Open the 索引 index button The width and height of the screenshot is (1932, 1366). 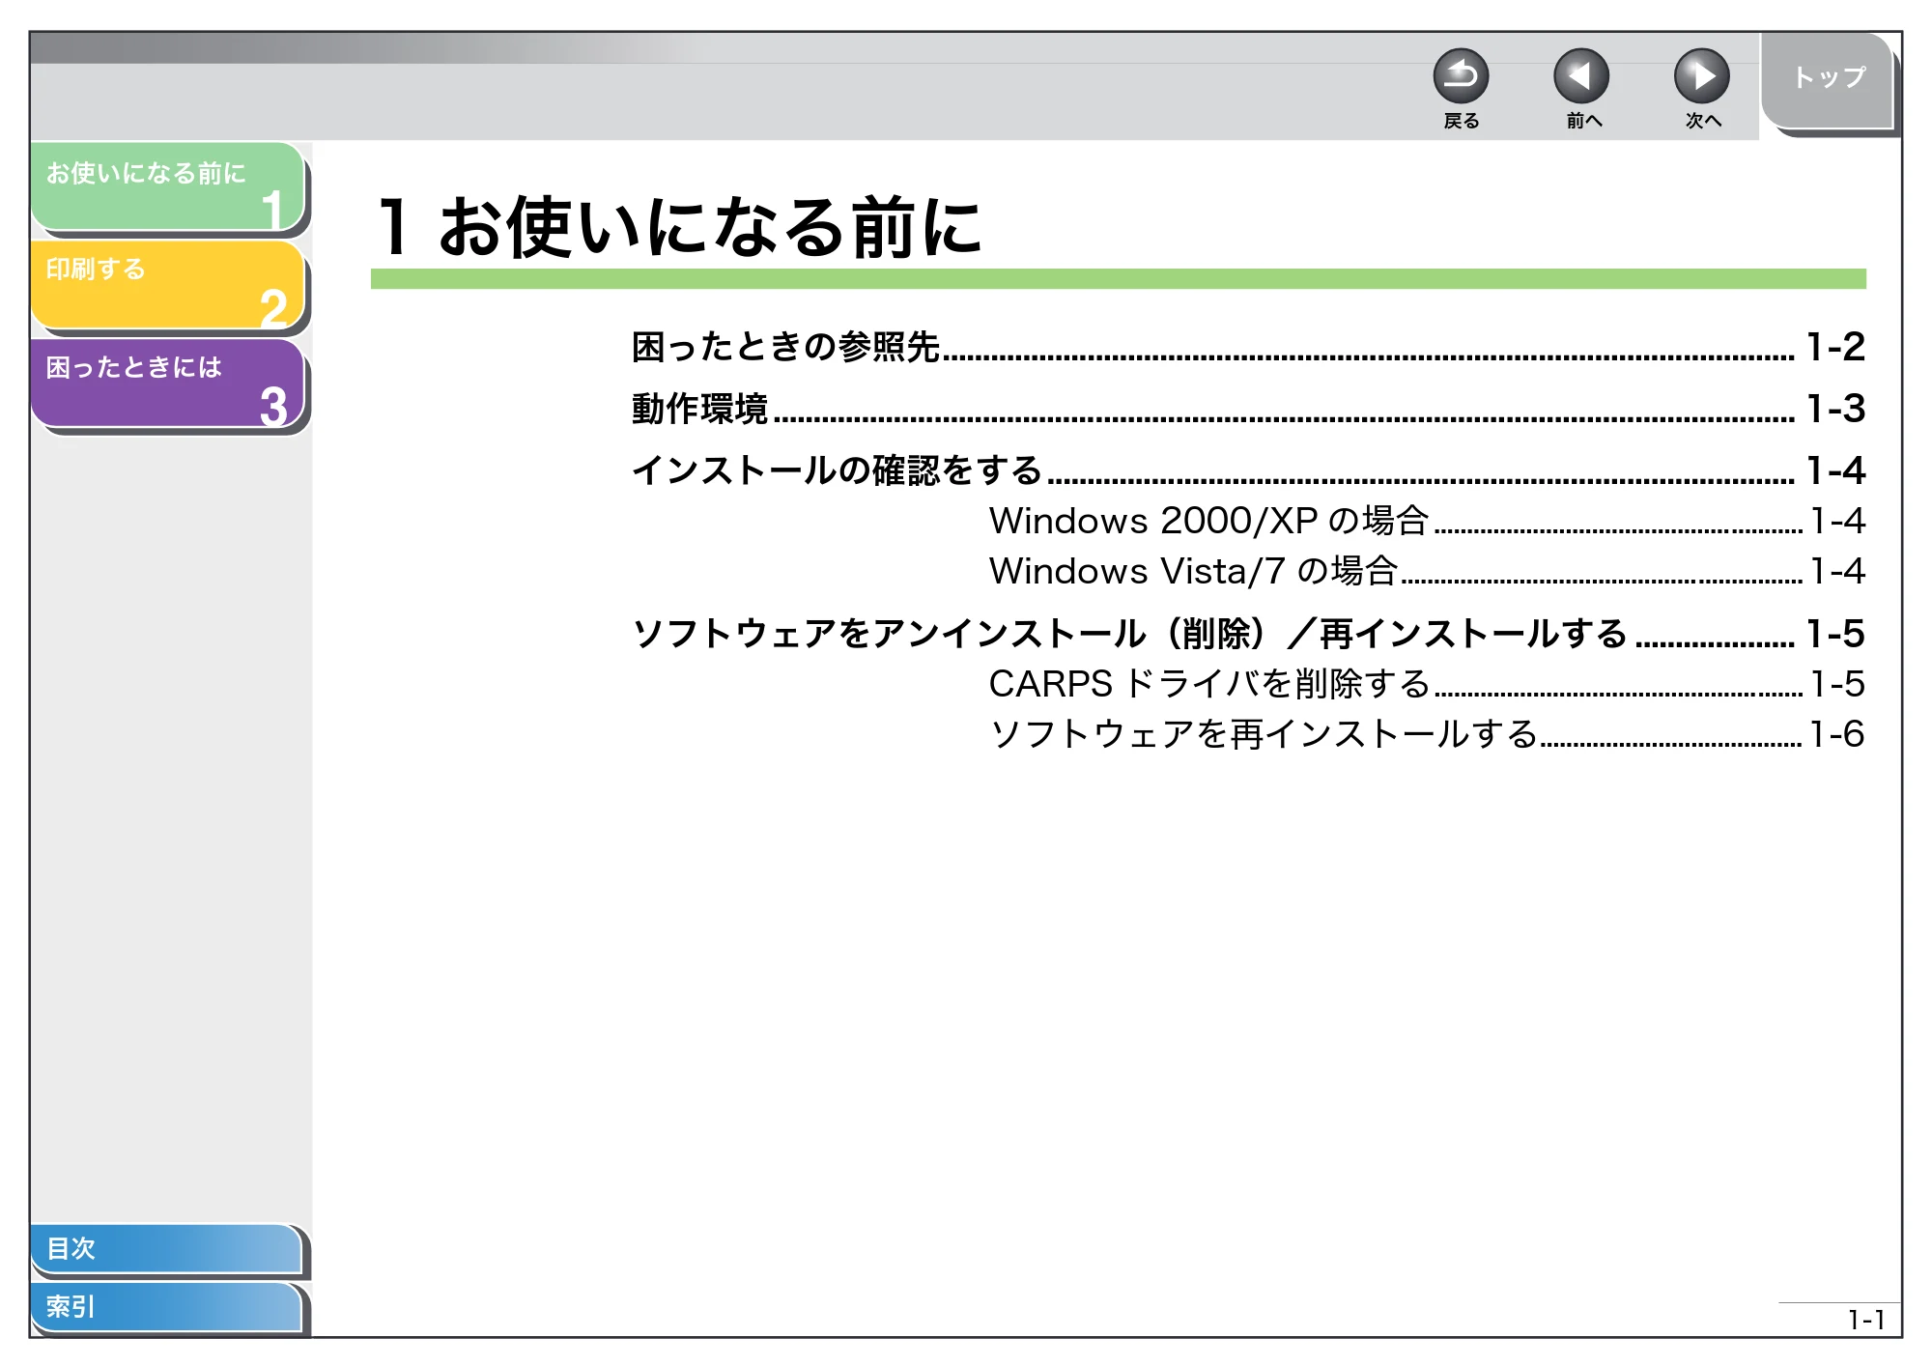166,1307
